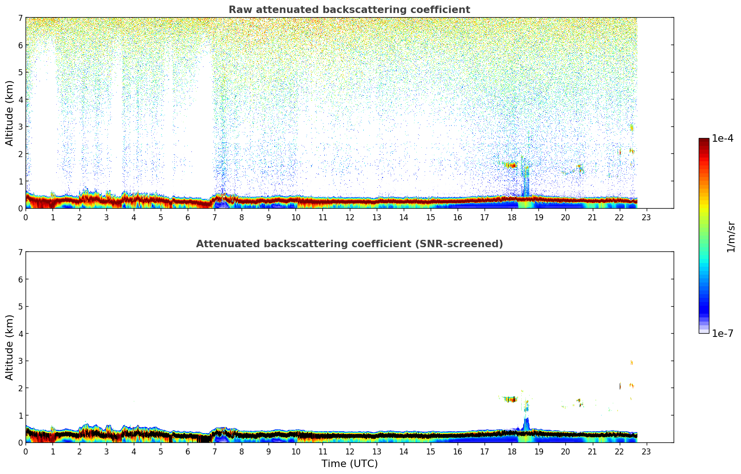Click the bottom plot's 'Altitude (km)' label
This screenshot has width=741, height=474.
(10, 347)
